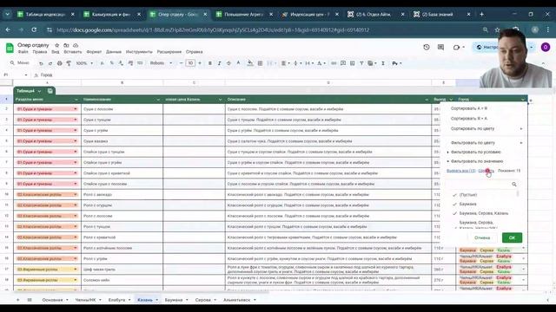This screenshot has width=556, height=312.
Task: Expand Фильтровать по условию section
Action: 475,153
